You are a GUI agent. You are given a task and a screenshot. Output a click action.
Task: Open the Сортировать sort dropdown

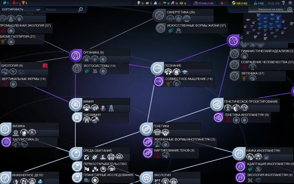(21, 9)
